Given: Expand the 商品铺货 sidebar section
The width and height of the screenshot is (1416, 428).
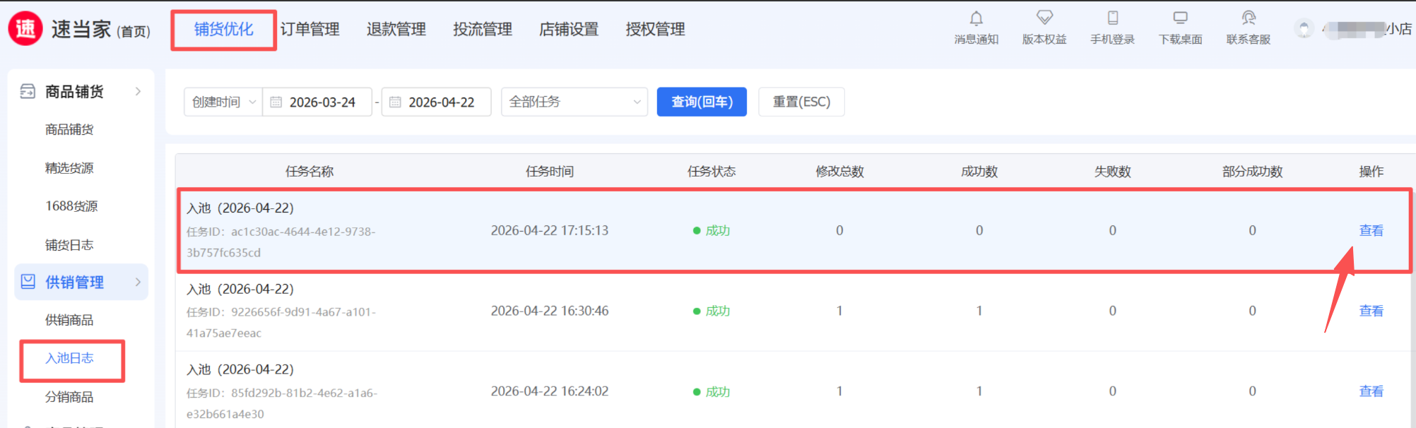Looking at the screenshot, I should click(x=138, y=92).
